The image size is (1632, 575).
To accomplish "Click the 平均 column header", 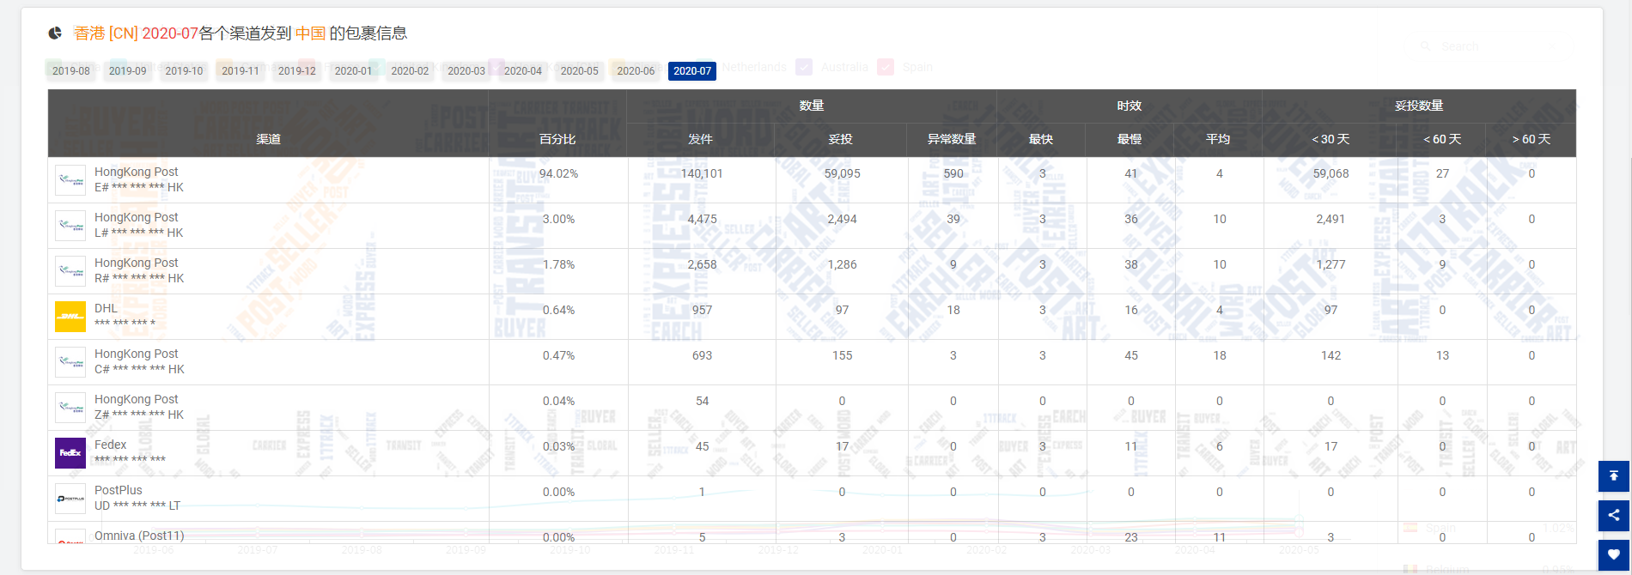I will (1218, 139).
